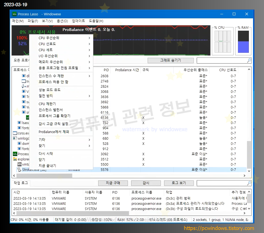Click the Process Lasso icon at PID 3092 row
This screenshot has height=233, width=264.
[15, 154]
